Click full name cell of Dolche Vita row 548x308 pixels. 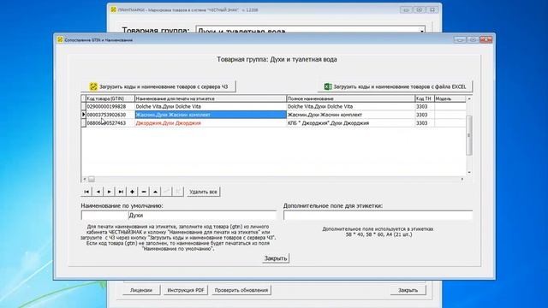[x=350, y=106]
